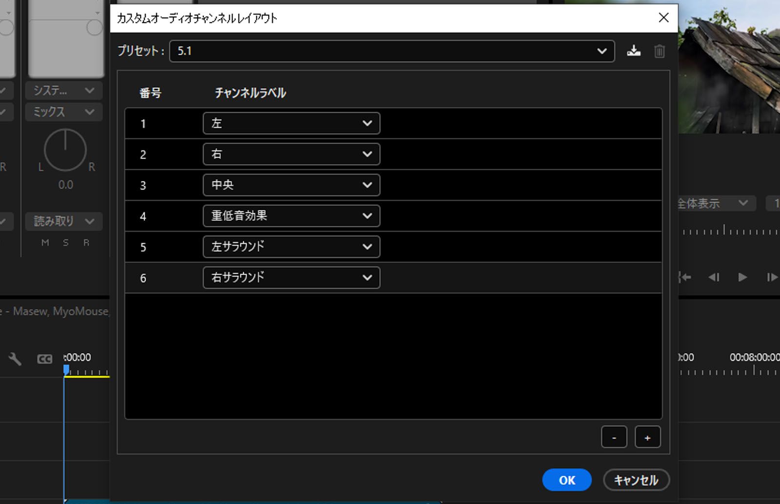
Task: Open channel 4 label dropdown showing 重低音効果
Action: click(x=291, y=216)
